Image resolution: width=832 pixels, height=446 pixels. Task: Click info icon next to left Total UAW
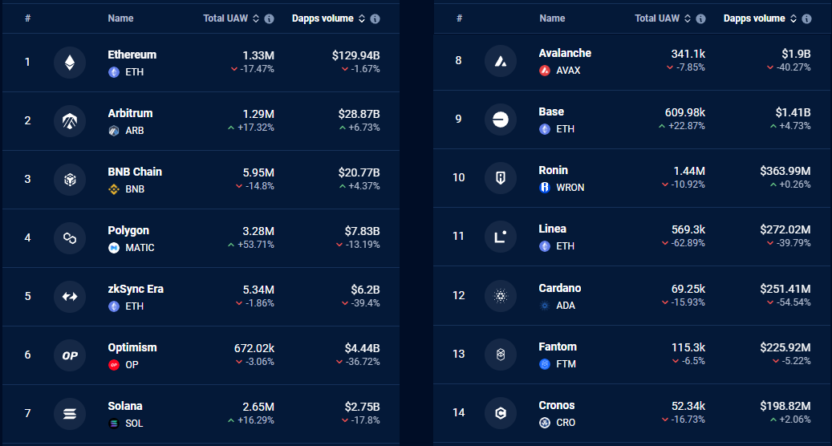[269, 18]
